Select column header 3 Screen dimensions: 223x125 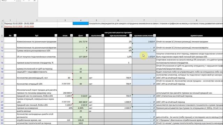65,20
